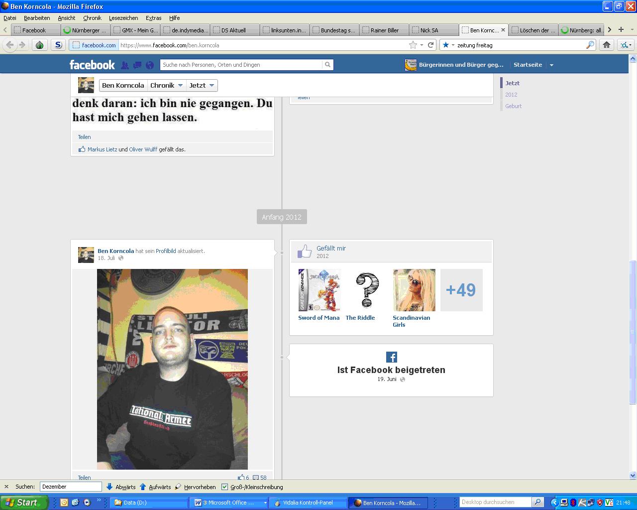Image resolution: width=637 pixels, height=510 pixels.
Task: Click the back arrow navigation button
Action: pyautogui.click(x=10, y=45)
